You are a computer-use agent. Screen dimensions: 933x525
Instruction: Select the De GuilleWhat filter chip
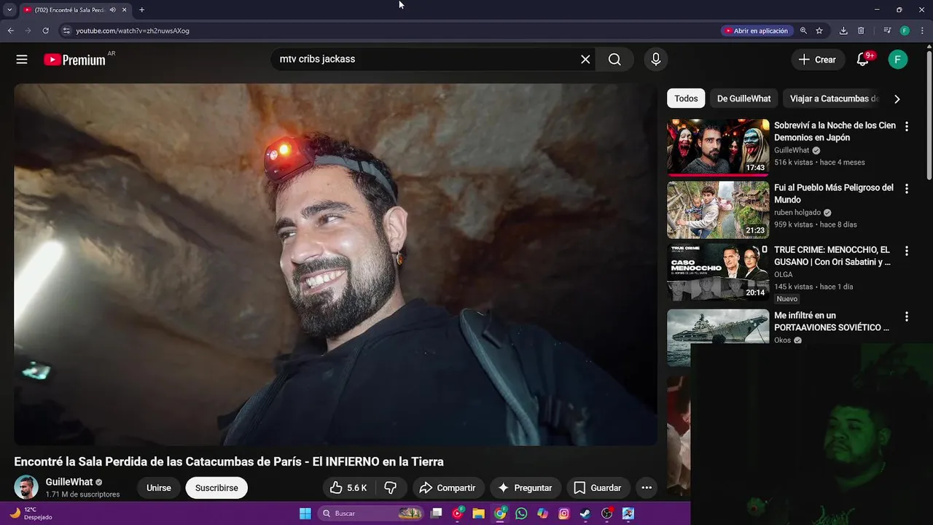pyautogui.click(x=743, y=98)
